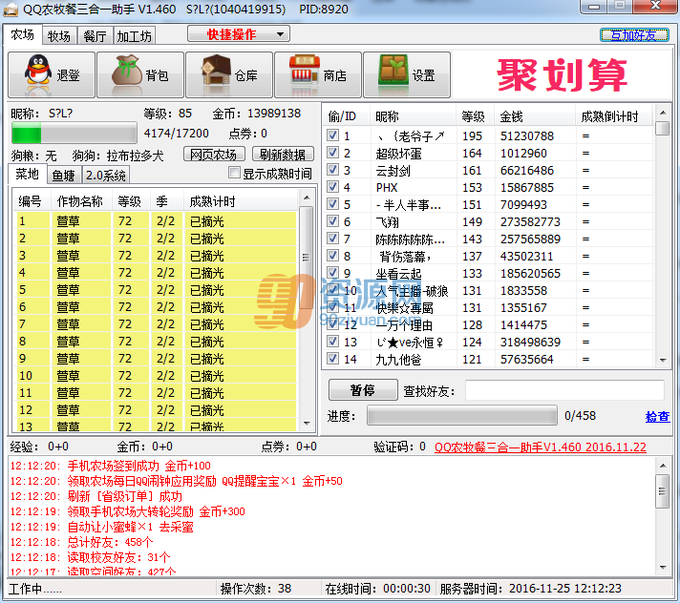
Task: Expand the 快捷操作 dropdown
Action: 239,34
